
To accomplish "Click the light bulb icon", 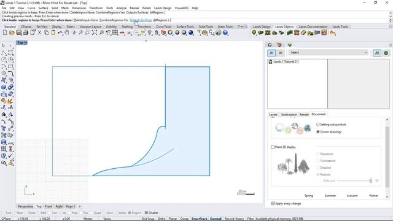I will [x=150, y=33].
